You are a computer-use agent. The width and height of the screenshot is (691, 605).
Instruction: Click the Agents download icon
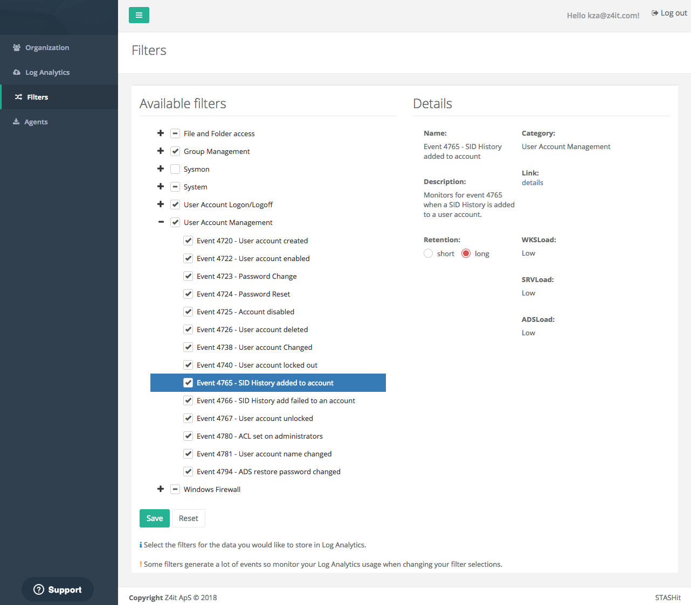pos(16,122)
